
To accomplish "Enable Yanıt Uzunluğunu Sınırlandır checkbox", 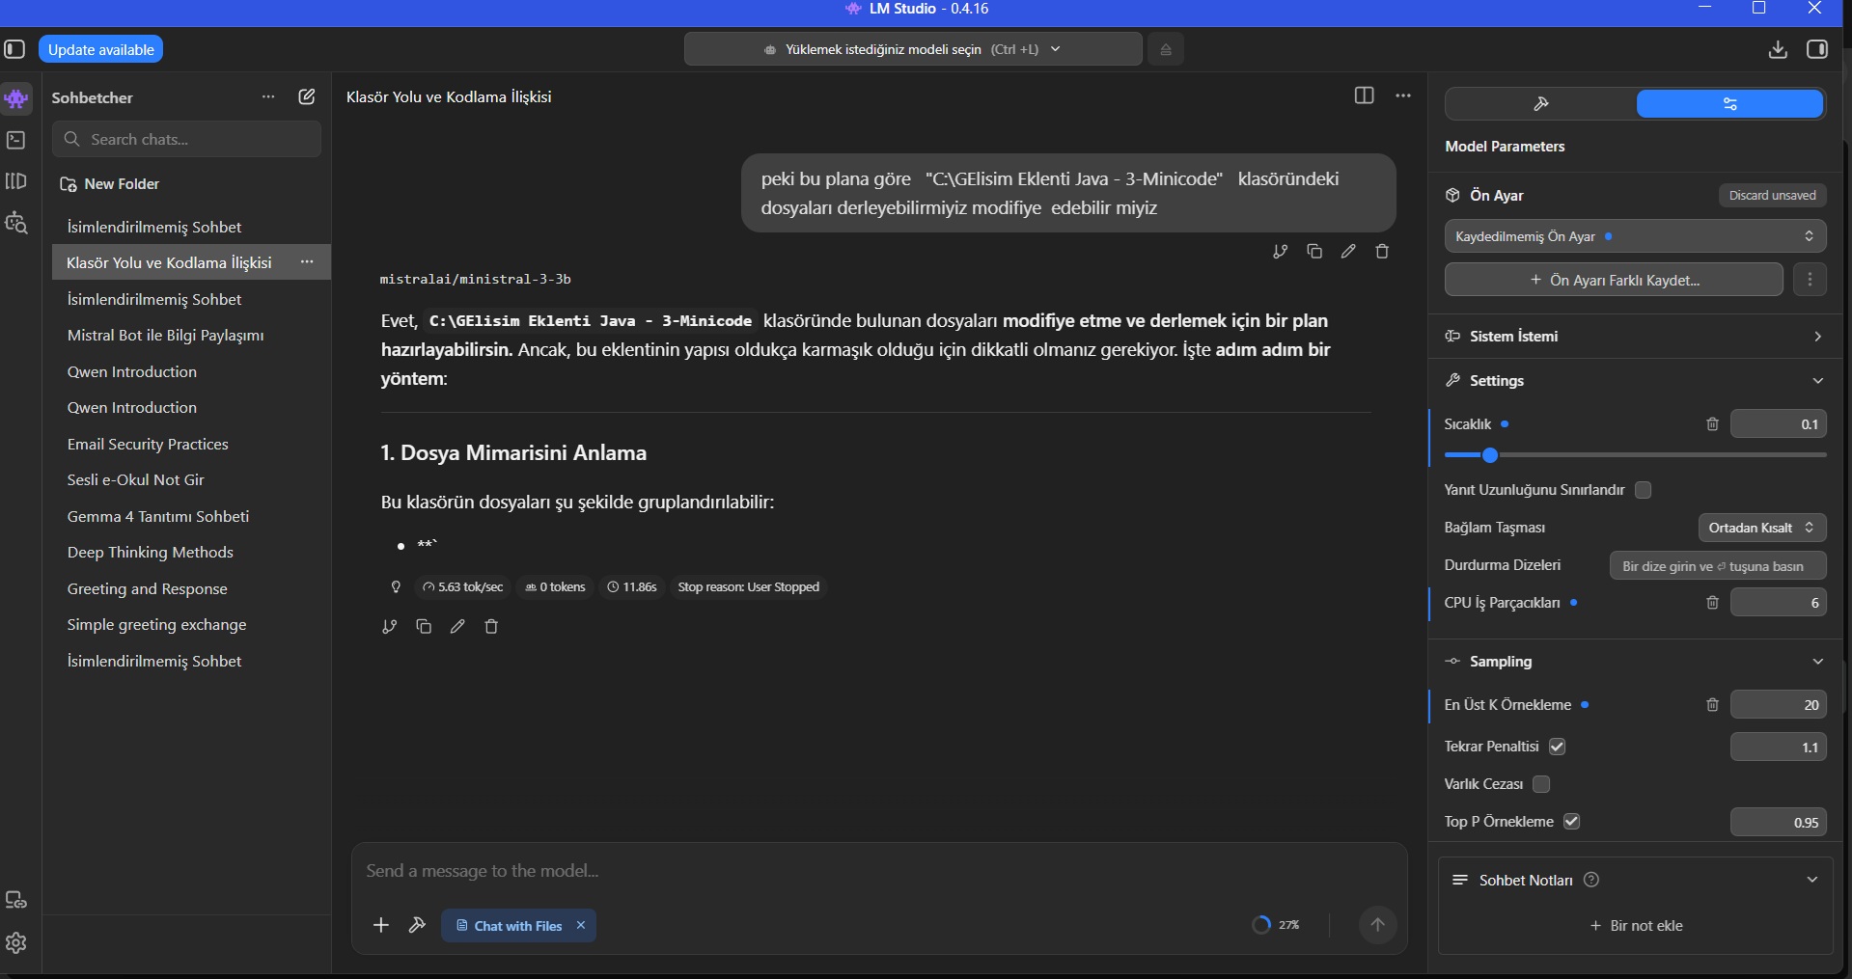I will pyautogui.click(x=1643, y=490).
